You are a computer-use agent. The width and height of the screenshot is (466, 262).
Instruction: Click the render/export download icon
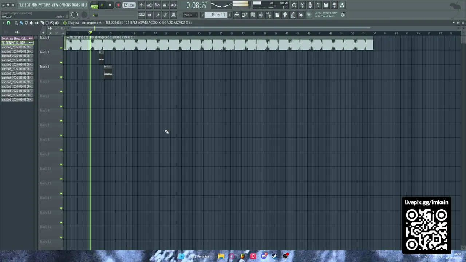(342, 5)
